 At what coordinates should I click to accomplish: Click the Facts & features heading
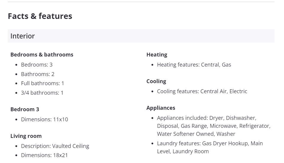point(40,16)
